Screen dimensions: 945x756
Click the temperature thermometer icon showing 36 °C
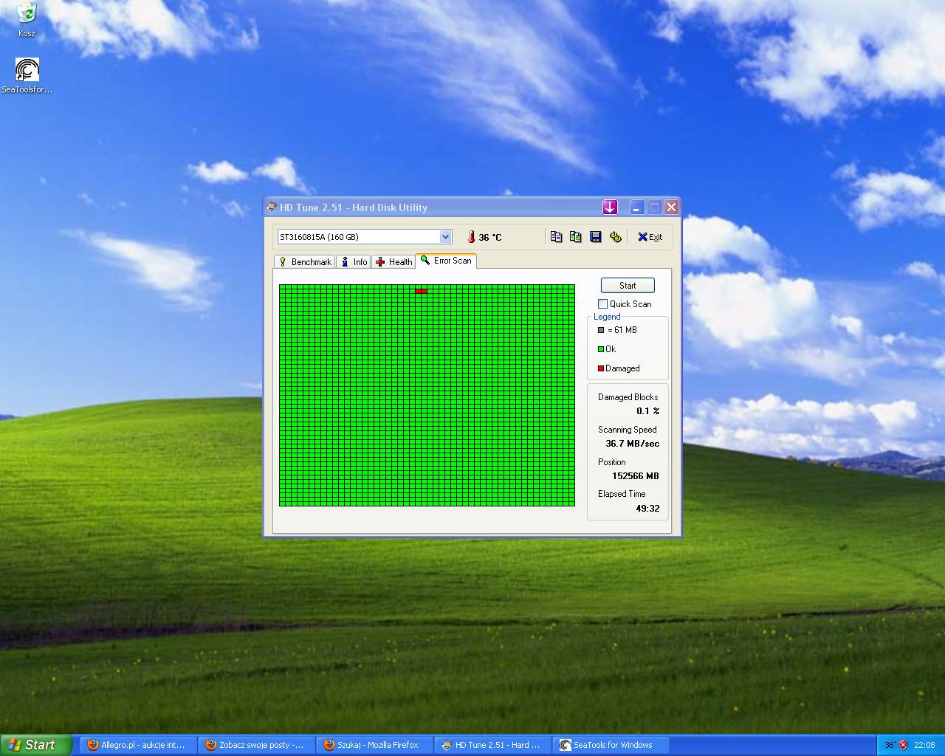pyautogui.click(x=472, y=236)
